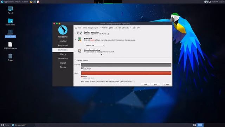225x127 pixels.
Task: Click the network status tray icon
Action: [210, 2]
